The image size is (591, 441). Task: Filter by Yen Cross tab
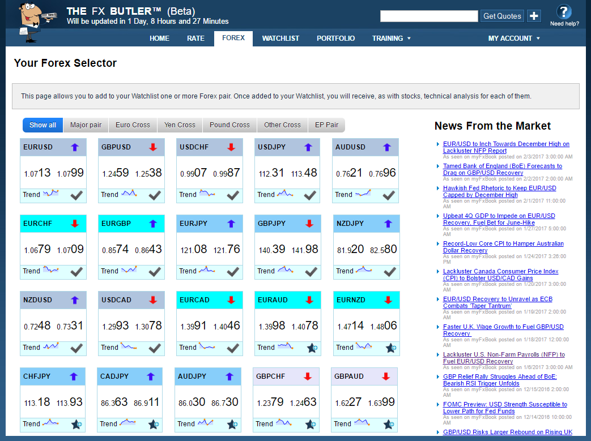(x=180, y=125)
